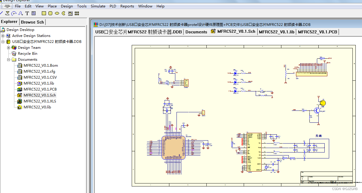Select the Rounded Rectangle tool
The width and height of the screenshot is (362, 193).
point(50,13)
